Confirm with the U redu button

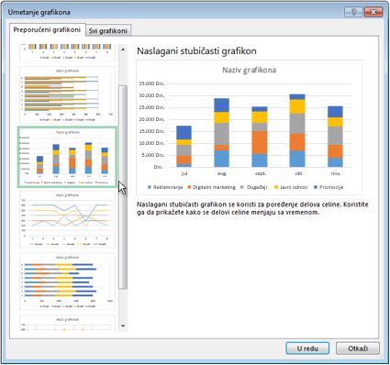(x=307, y=348)
